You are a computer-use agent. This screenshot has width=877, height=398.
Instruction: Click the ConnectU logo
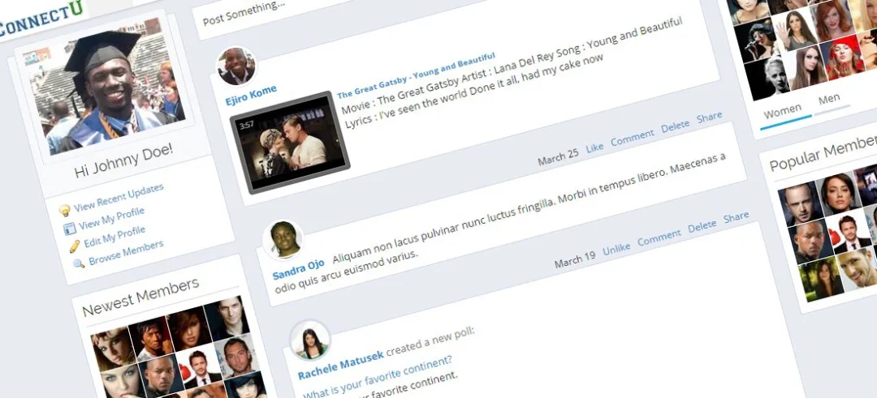pyautogui.click(x=42, y=19)
